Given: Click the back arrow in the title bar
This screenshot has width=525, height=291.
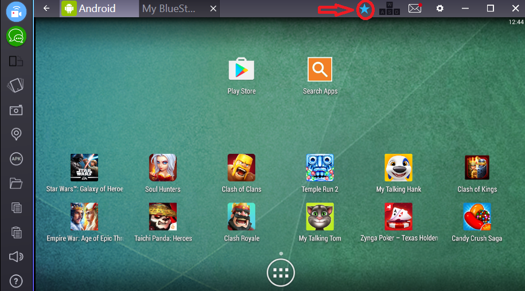Looking at the screenshot, I should point(46,9).
